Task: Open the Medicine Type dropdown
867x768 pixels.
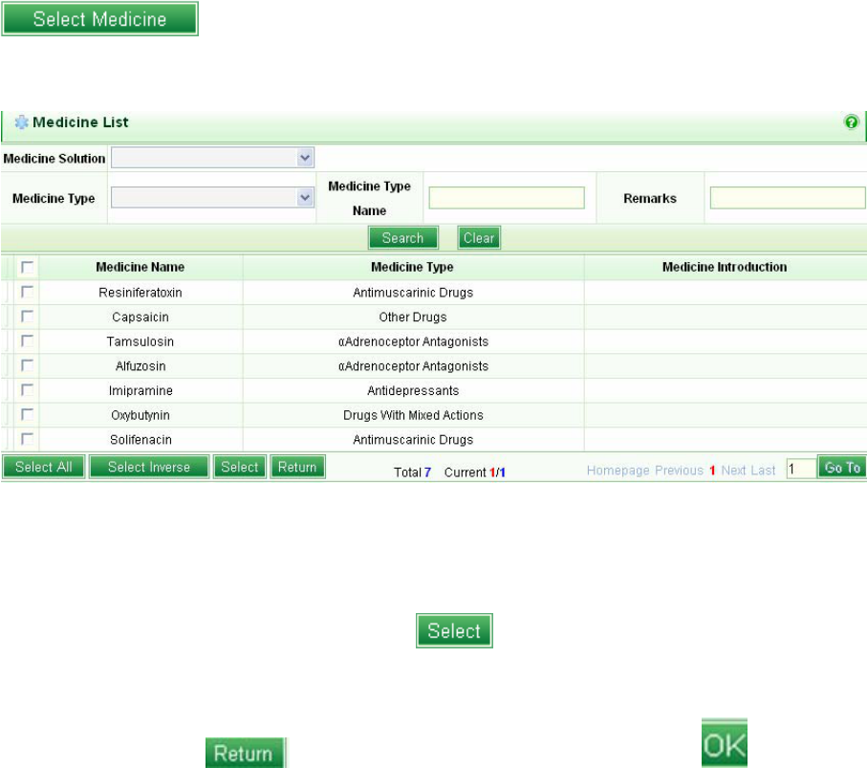Action: coord(213,198)
